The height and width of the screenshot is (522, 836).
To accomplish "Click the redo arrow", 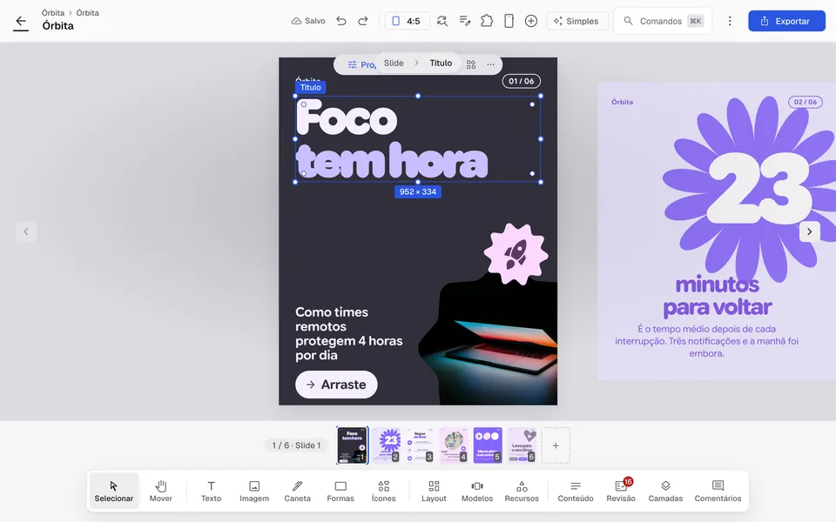I will coord(362,21).
